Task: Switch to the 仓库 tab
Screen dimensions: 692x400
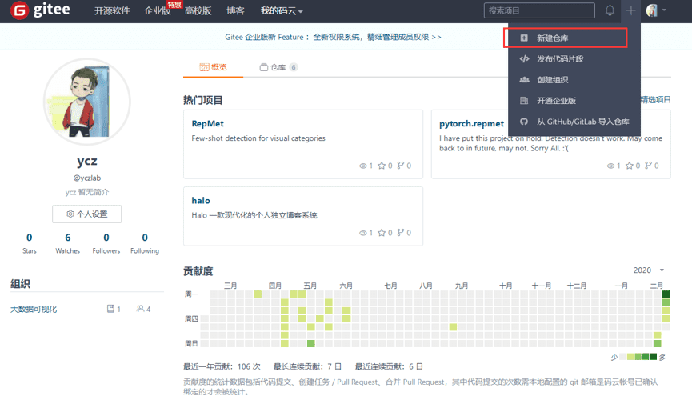Action: 278,67
